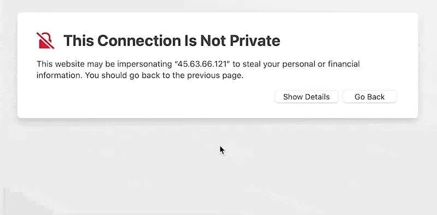Return to previous page with Go Back
The width and height of the screenshot is (437, 215).
point(370,97)
